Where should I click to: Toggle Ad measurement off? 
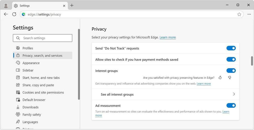(x=231, y=106)
